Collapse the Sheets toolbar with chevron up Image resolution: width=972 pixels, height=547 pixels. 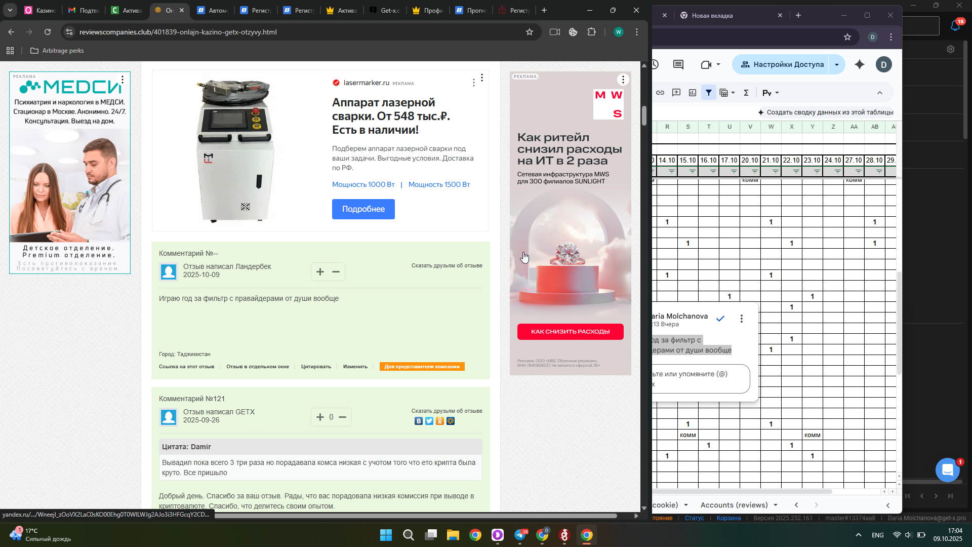click(x=880, y=93)
